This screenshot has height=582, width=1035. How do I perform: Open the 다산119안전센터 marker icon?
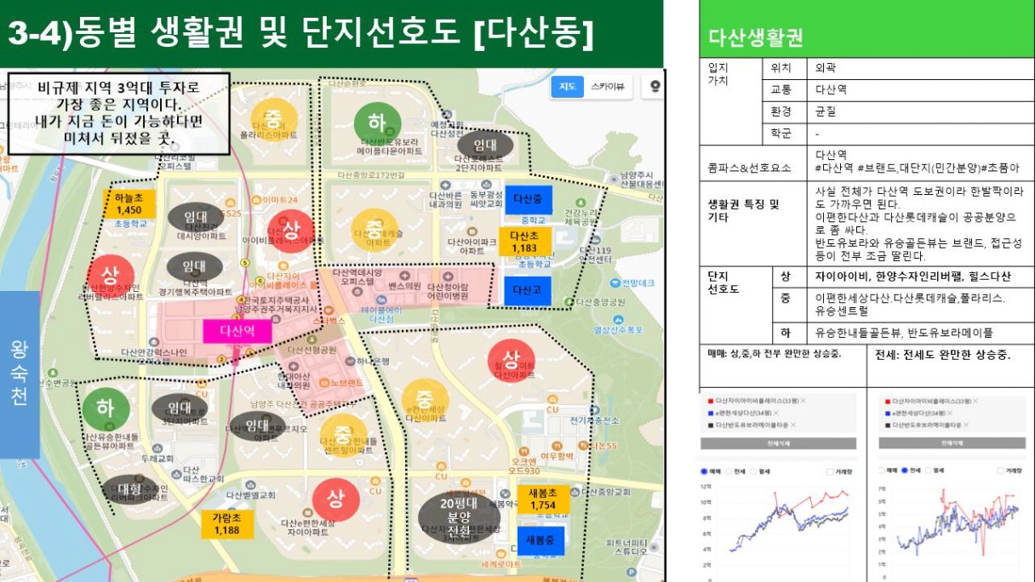[x=596, y=241]
